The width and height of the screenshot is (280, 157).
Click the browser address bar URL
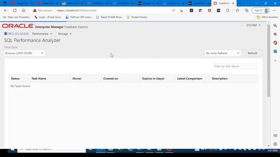77,10
